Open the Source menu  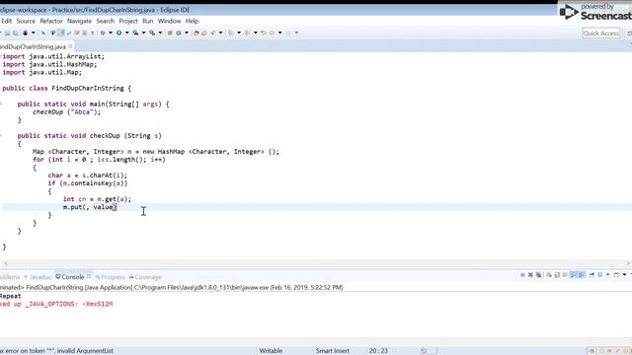(x=26, y=21)
